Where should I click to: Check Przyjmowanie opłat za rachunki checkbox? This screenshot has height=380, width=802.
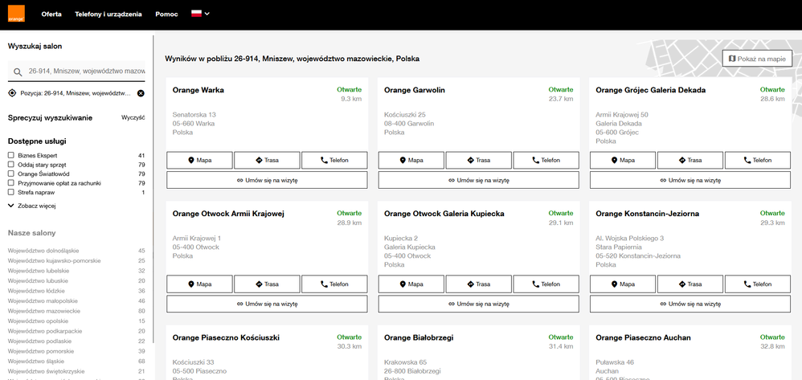pos(10,183)
